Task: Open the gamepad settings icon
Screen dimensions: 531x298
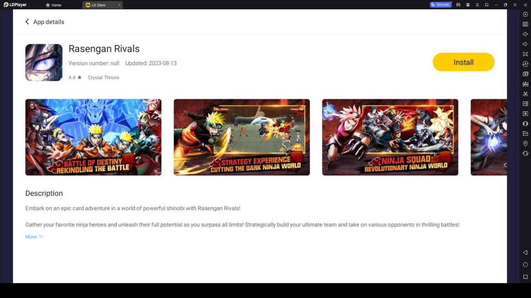Action: (x=458, y=5)
